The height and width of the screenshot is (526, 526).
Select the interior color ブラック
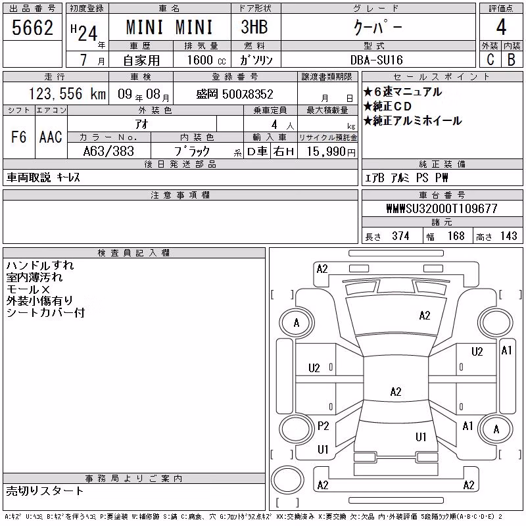tap(192, 151)
